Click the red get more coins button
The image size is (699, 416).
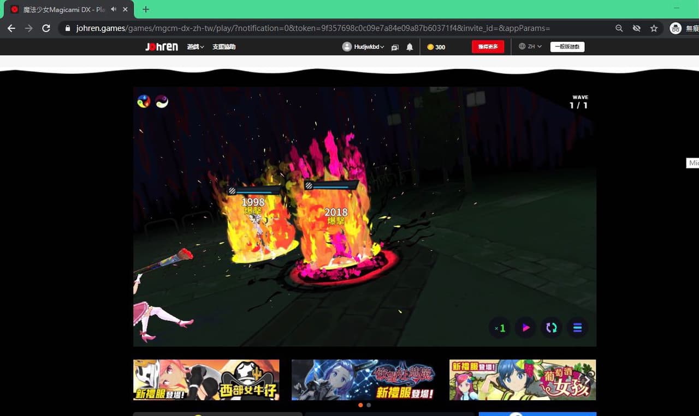(x=488, y=47)
